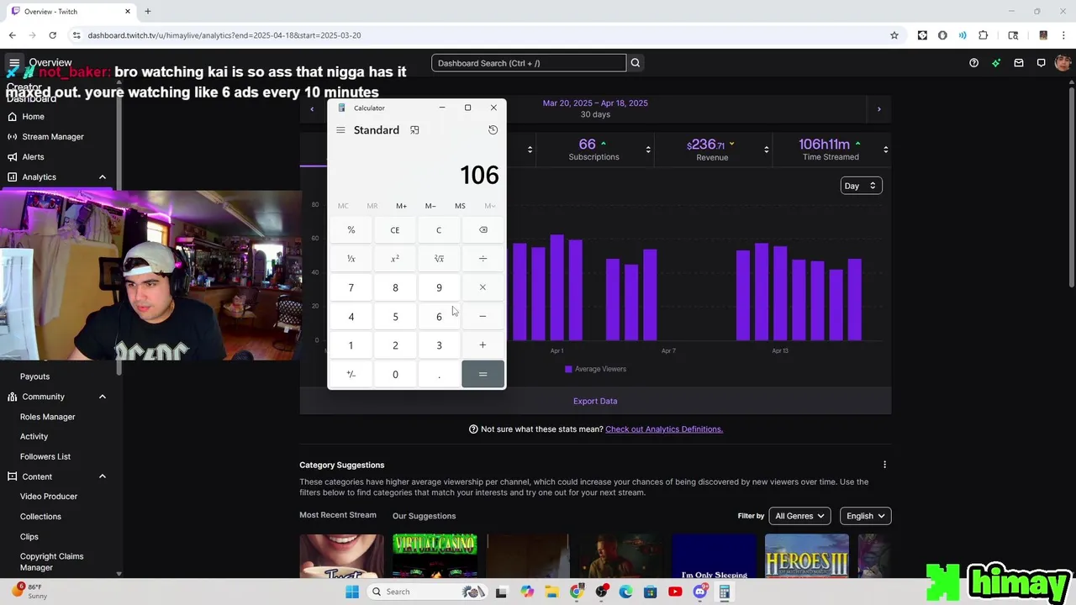Screen dimensions: 1076x605
Task: Click the square root key
Action: [439, 259]
